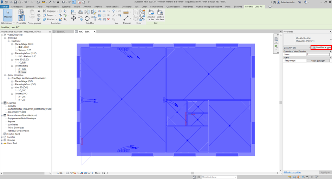Select the Modifier arrow tool
This screenshot has width=332, height=179.
[x=8, y=15]
